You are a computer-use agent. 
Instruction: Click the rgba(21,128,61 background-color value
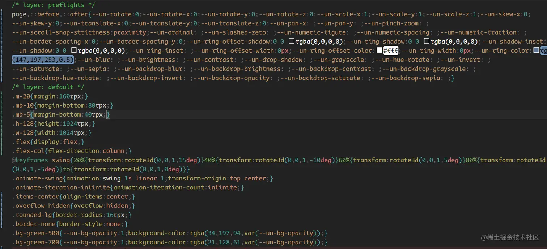tap(216, 242)
